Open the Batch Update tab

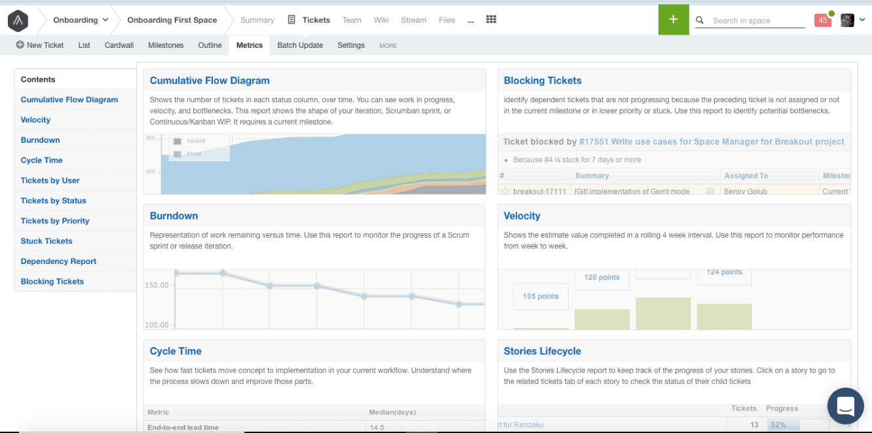pyautogui.click(x=299, y=45)
